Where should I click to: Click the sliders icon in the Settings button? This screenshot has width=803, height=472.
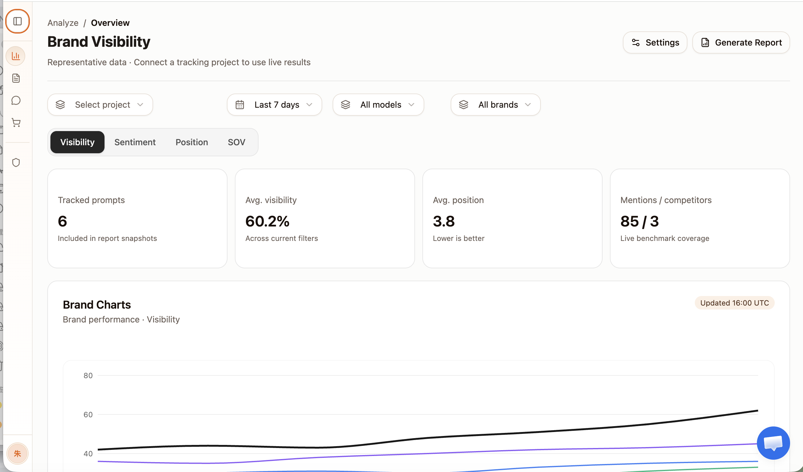click(x=635, y=42)
